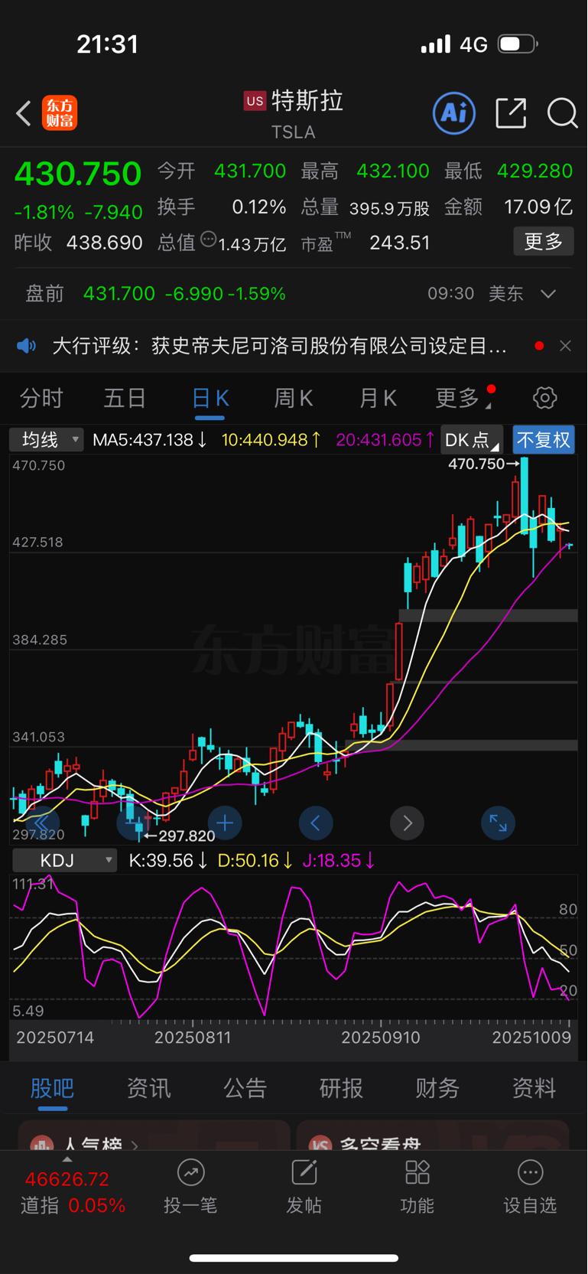Tap the right arrow chart navigation button
The image size is (588, 1274).
407,823
